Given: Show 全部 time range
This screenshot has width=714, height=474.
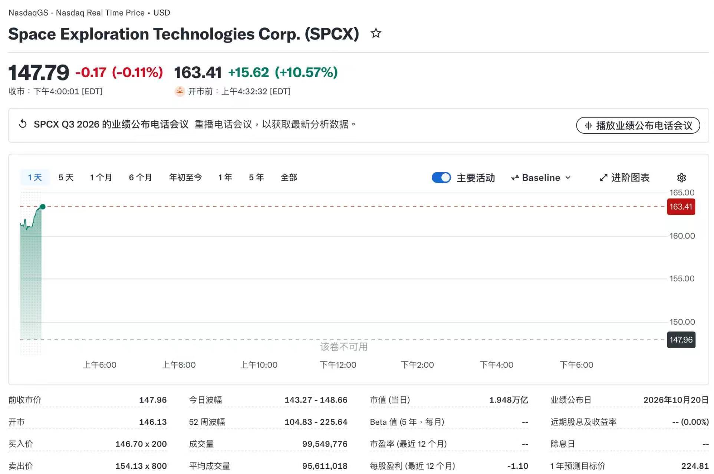Looking at the screenshot, I should [x=289, y=177].
